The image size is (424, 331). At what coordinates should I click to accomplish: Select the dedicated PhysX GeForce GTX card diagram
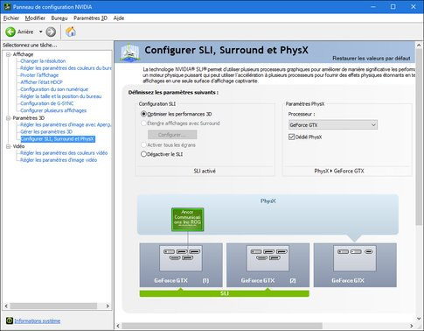[x=355, y=264]
